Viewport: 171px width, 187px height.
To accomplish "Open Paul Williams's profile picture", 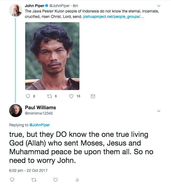I will pos(16,111).
